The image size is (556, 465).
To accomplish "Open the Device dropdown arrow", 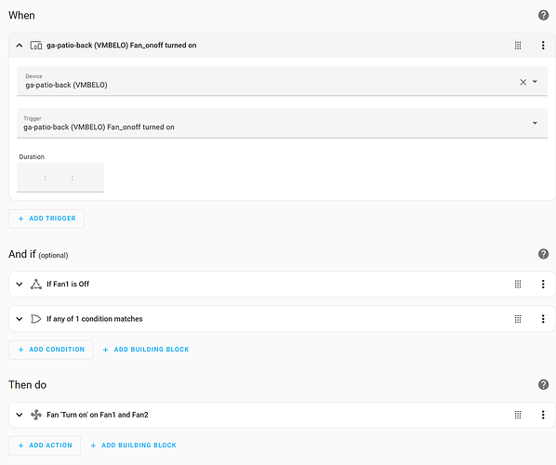I will pyautogui.click(x=535, y=82).
